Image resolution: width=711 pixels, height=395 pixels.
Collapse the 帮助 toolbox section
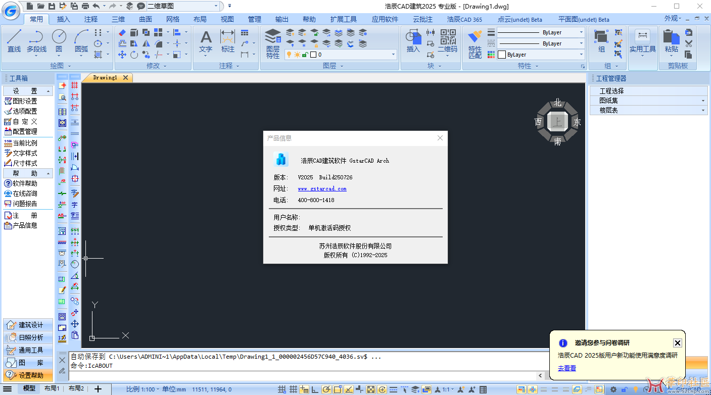tap(28, 173)
